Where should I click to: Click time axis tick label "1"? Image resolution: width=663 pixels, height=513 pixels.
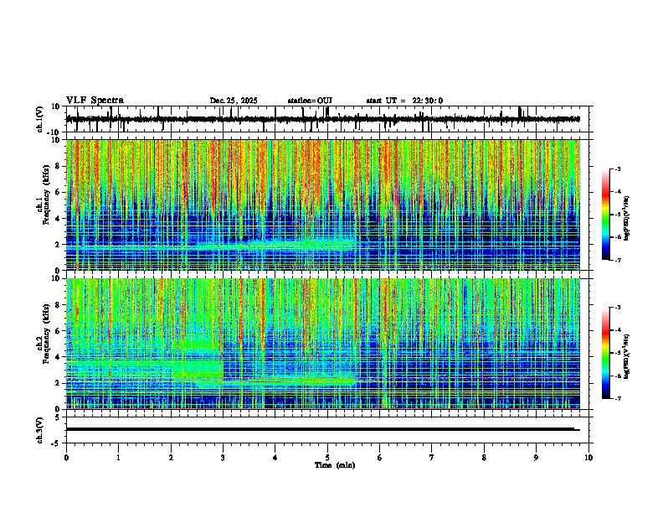(x=118, y=458)
